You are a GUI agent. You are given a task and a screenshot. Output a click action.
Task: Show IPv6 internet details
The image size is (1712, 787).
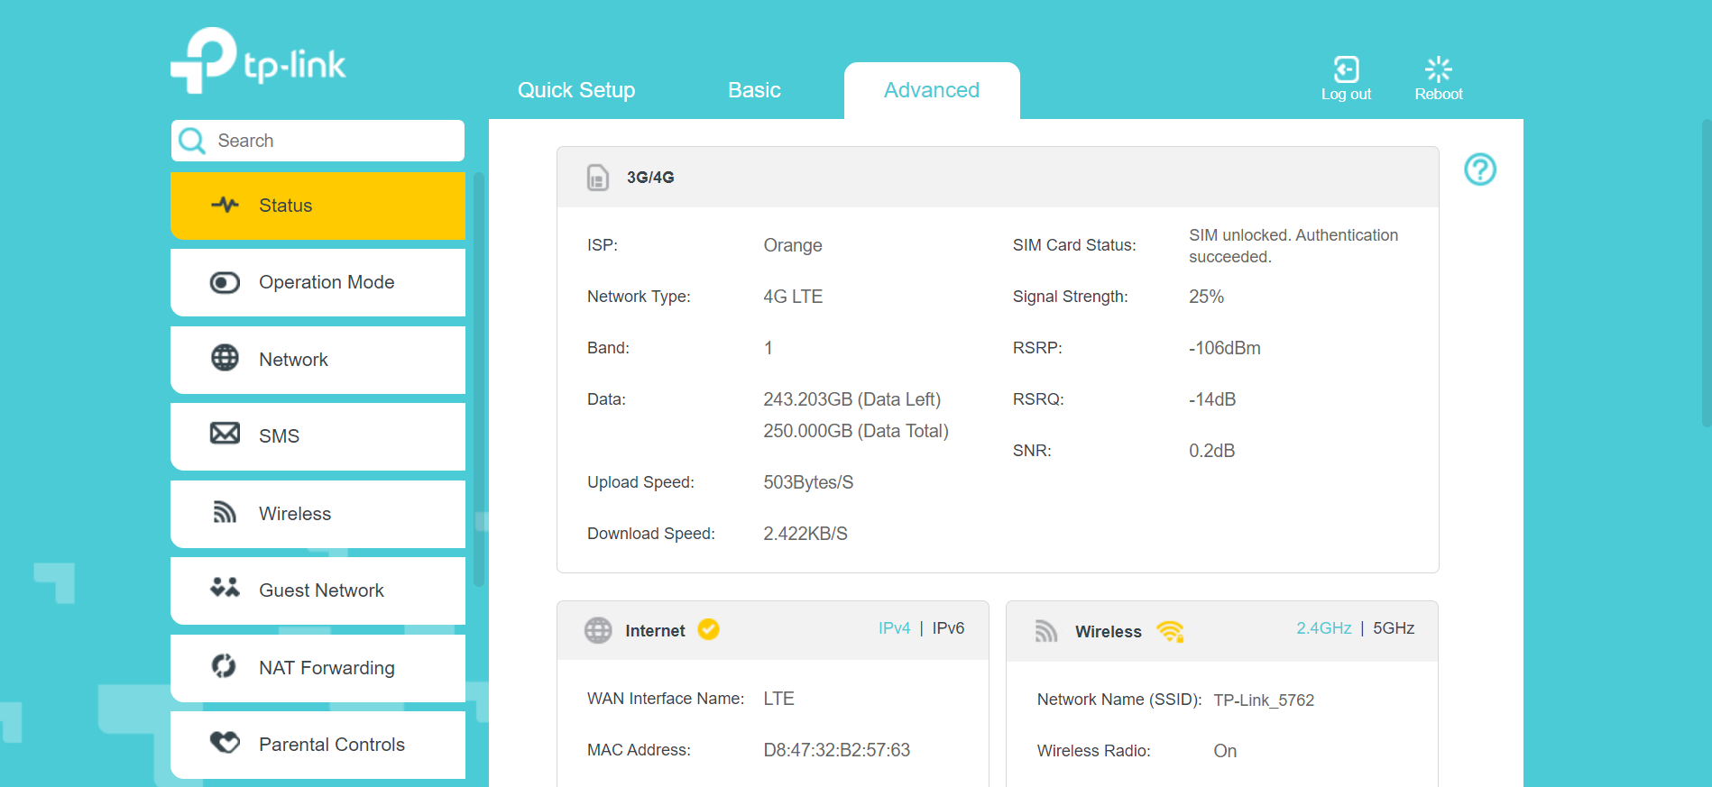(948, 628)
